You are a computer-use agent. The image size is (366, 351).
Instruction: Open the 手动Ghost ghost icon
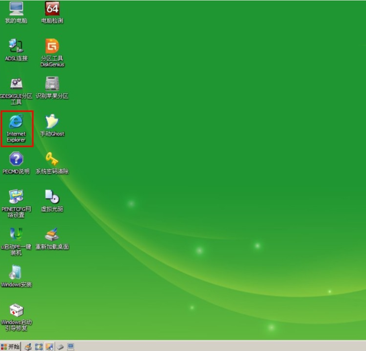[x=52, y=122]
